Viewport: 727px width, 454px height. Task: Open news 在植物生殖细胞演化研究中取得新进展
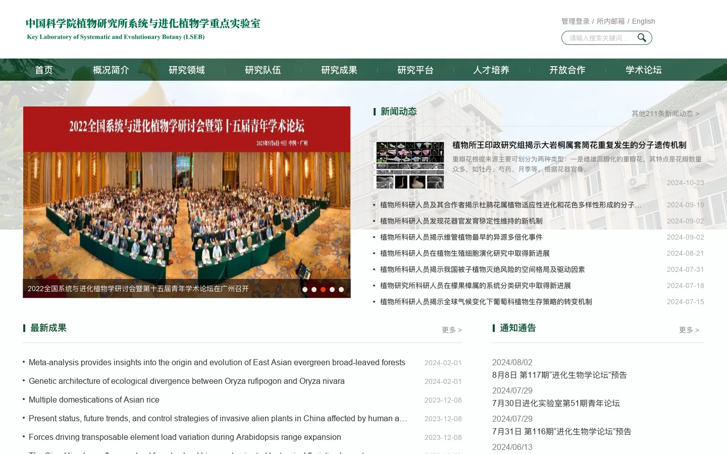point(465,253)
